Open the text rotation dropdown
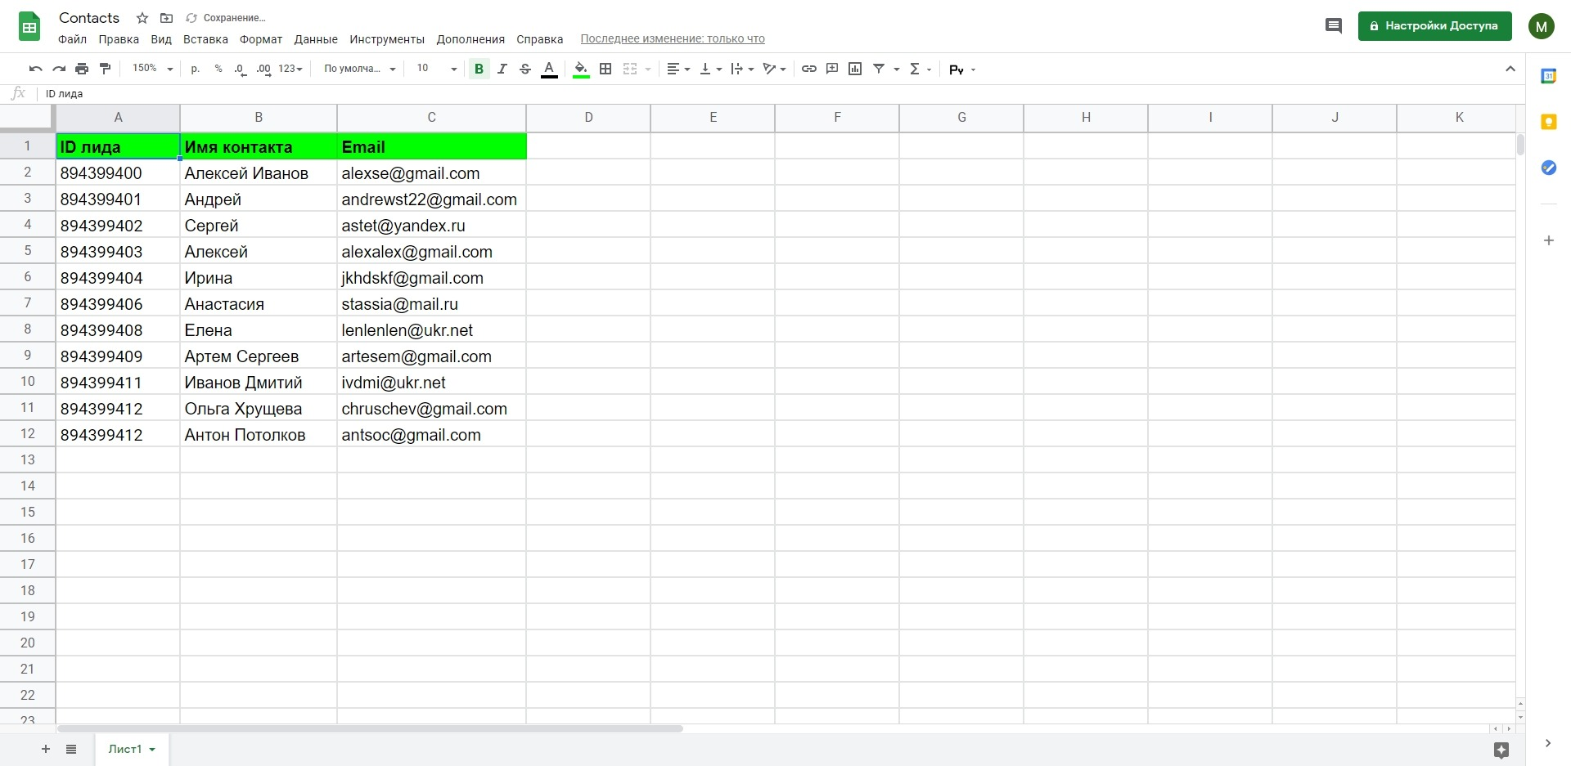The image size is (1571, 766). coord(774,69)
